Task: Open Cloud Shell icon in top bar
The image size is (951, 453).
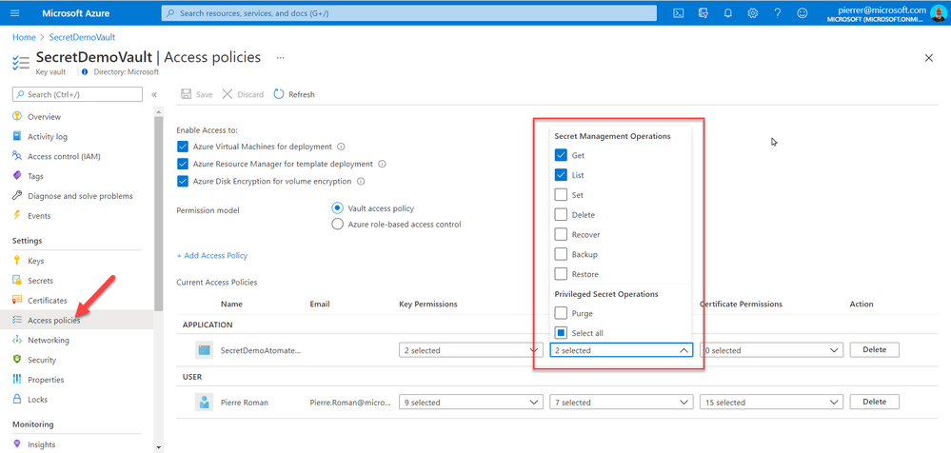Action: (x=680, y=12)
